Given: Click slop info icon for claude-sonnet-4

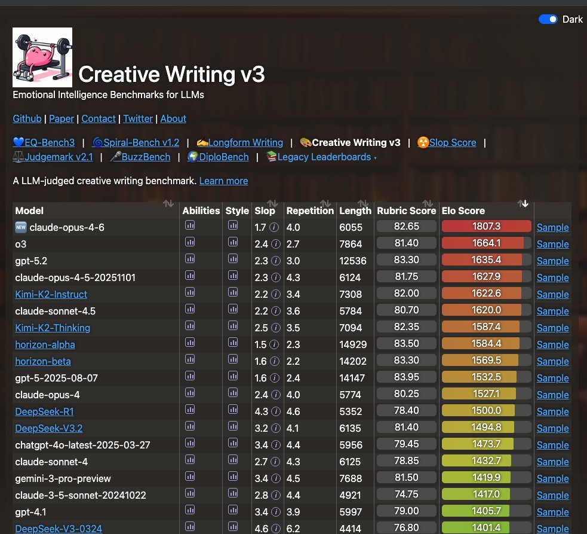Looking at the screenshot, I should 275,462.
